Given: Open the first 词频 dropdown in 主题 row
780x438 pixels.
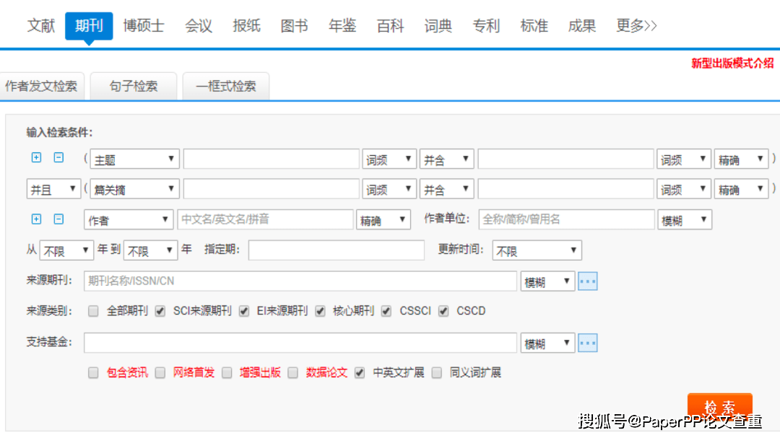Looking at the screenshot, I should point(389,159).
